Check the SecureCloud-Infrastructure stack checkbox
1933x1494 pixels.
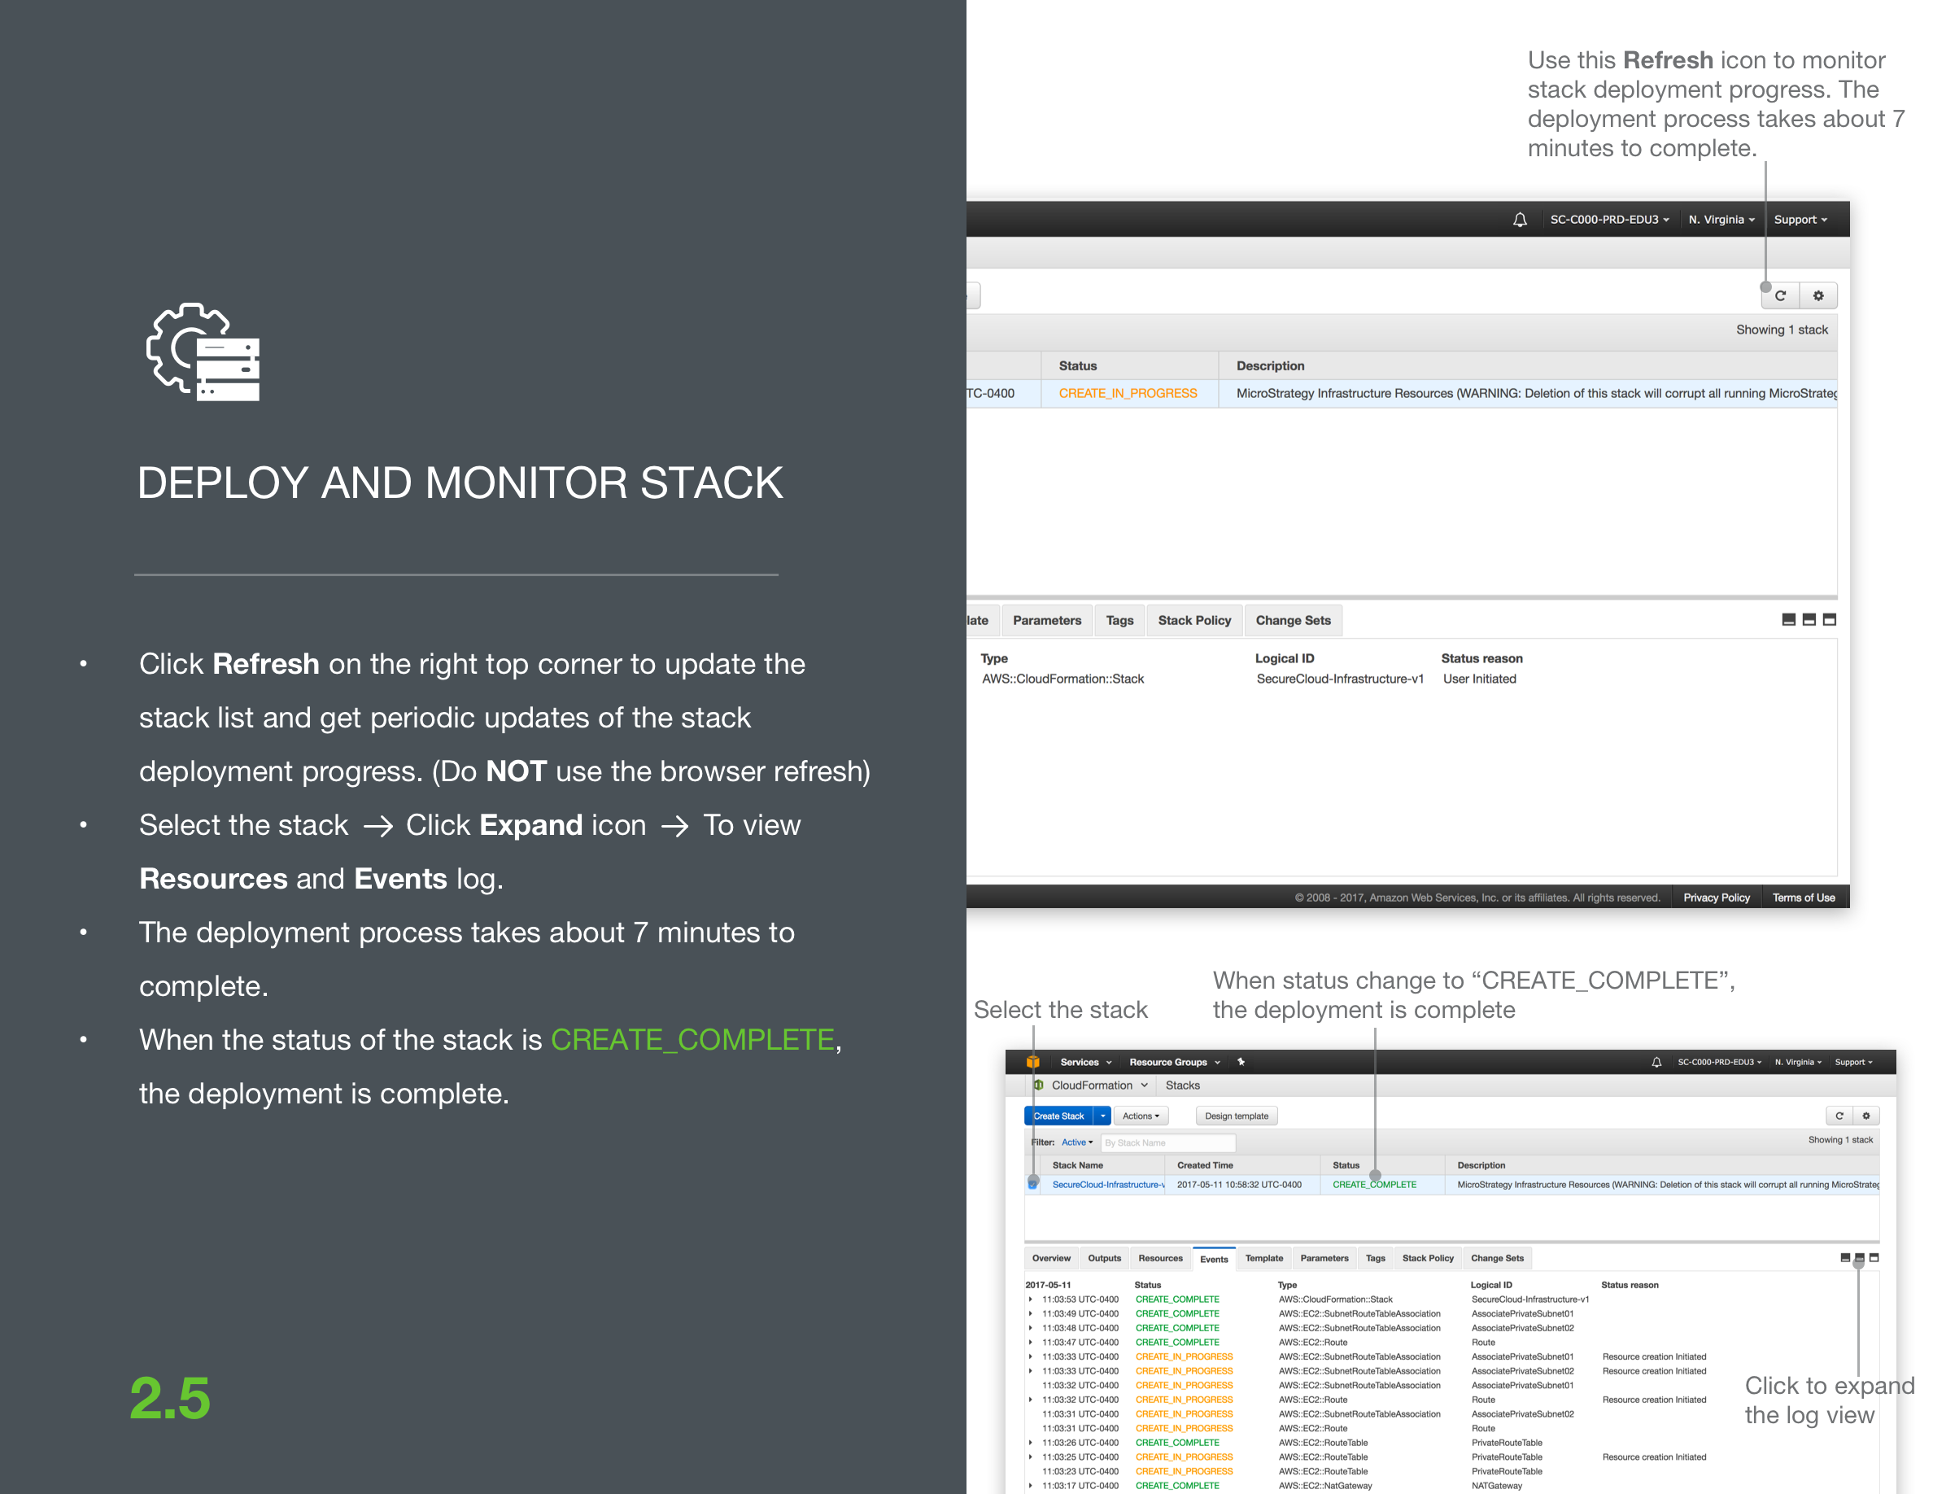coord(1033,1184)
